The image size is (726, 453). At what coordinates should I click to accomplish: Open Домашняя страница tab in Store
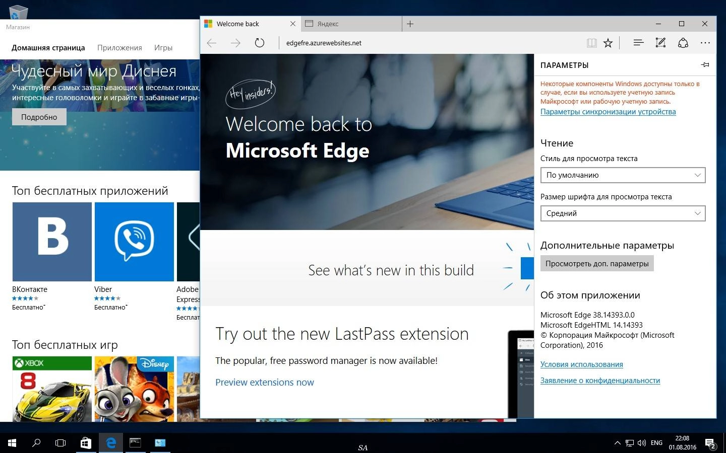click(x=48, y=48)
